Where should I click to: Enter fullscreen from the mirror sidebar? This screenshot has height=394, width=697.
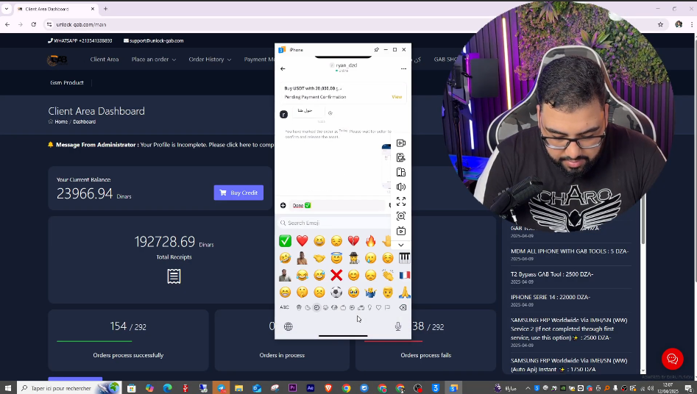pos(401,201)
